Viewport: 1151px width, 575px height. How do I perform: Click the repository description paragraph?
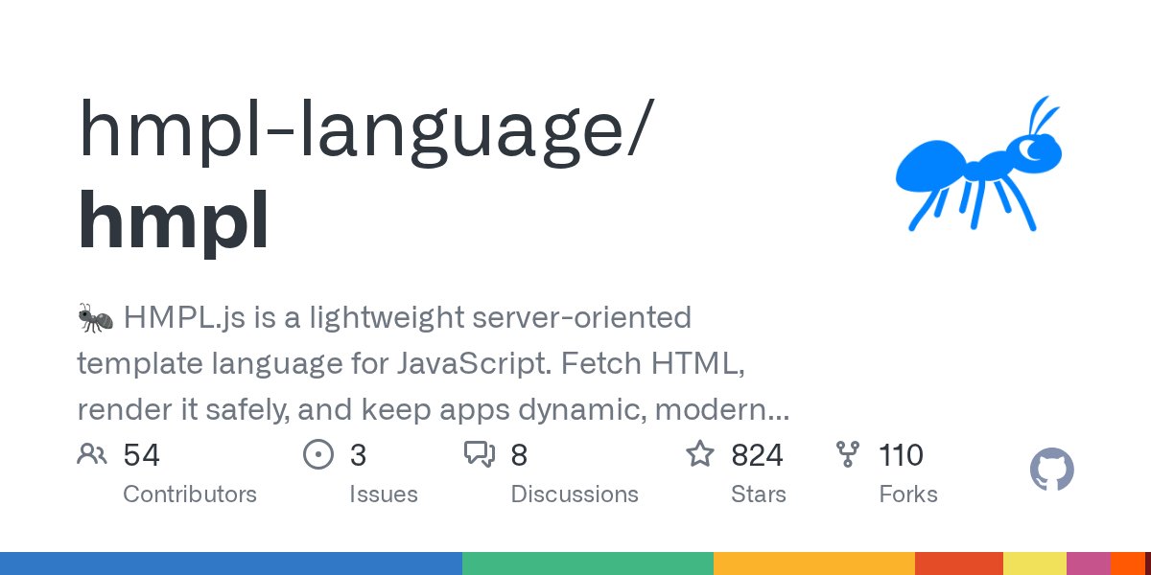point(432,362)
